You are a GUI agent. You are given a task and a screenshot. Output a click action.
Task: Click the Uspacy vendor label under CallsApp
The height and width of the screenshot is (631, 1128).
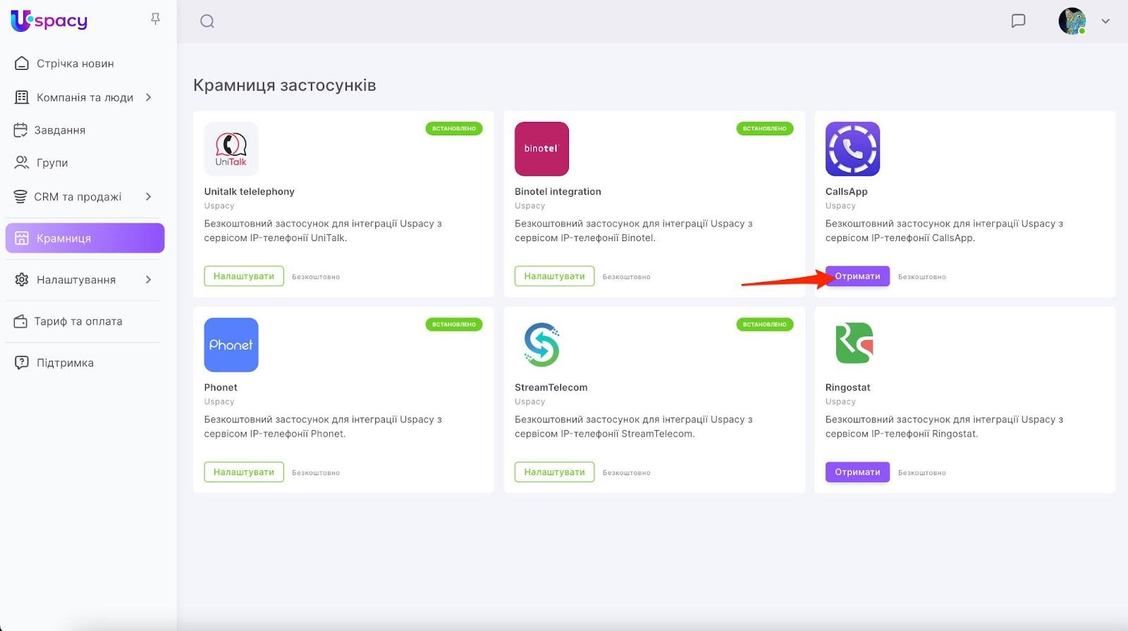tap(840, 206)
